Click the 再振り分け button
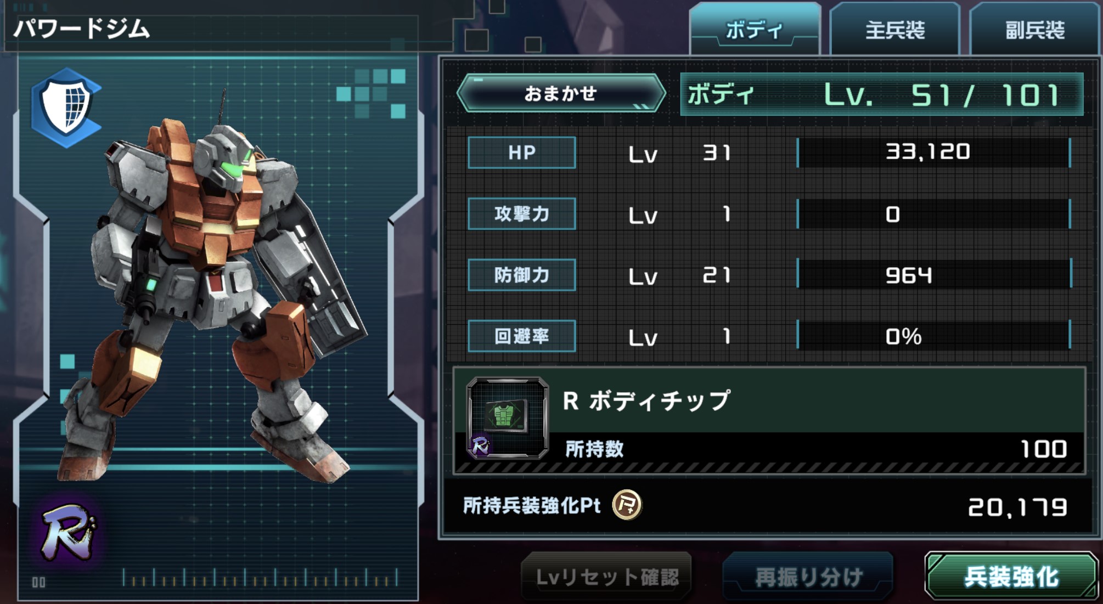The height and width of the screenshot is (604, 1103). [808, 577]
